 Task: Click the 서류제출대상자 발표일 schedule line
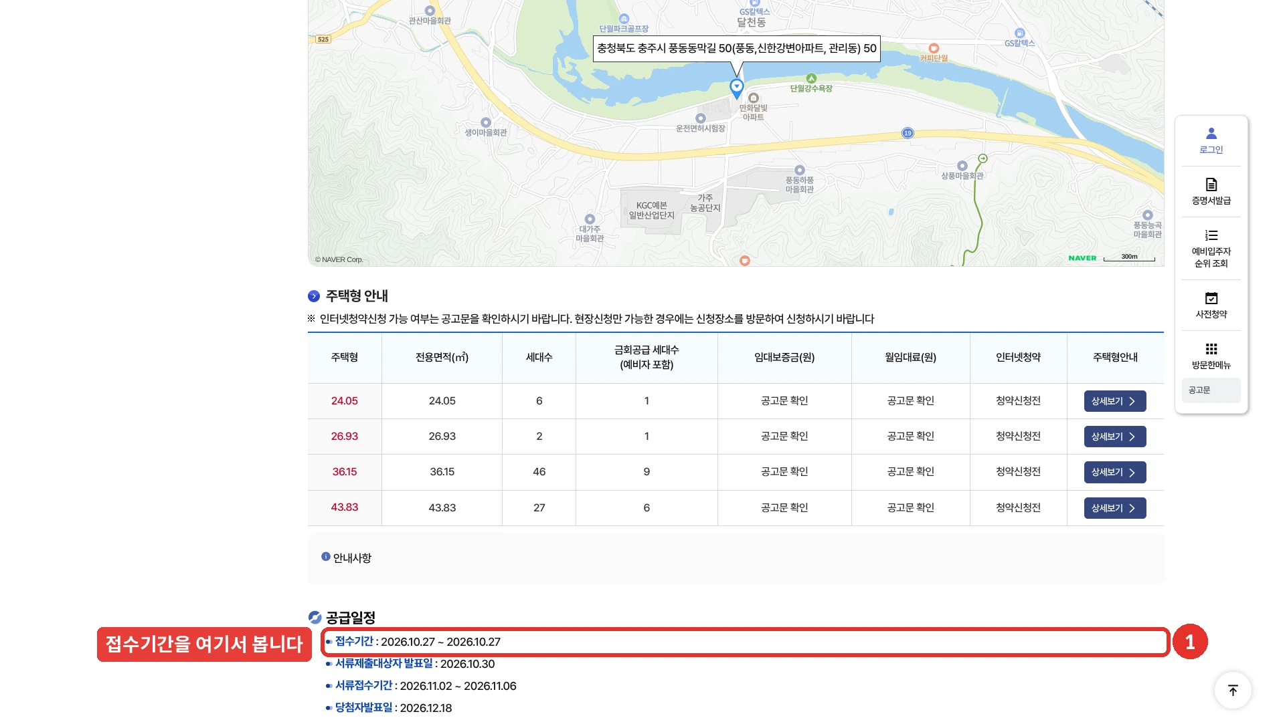pyautogui.click(x=410, y=664)
